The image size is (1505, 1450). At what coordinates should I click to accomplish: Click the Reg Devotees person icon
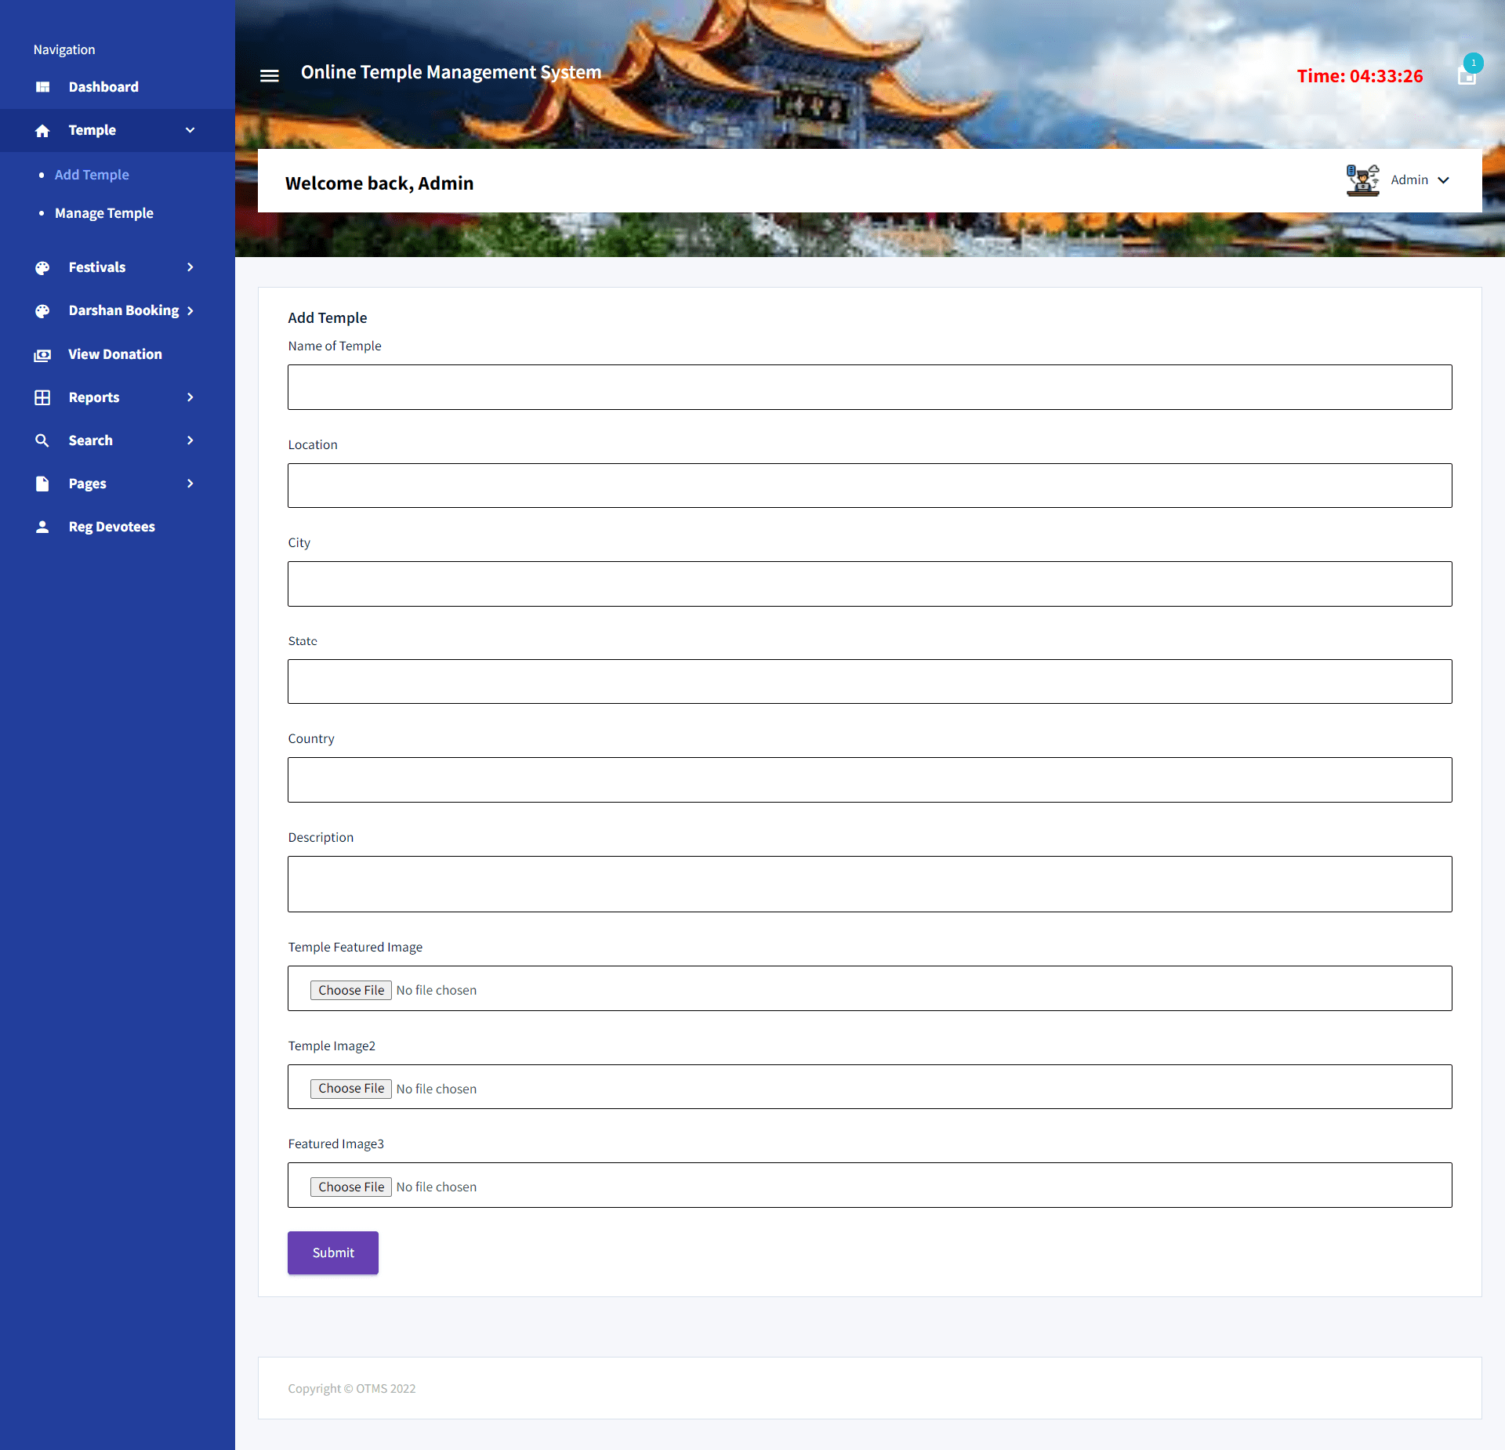pos(42,526)
